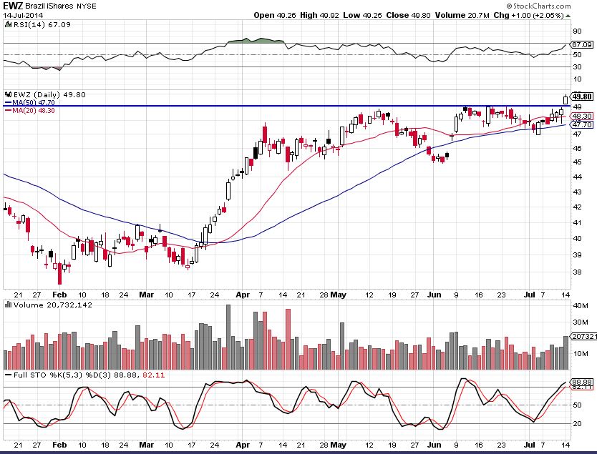597x454 pixels.
Task: Click the red 82.11 stochastic %D value
Action: click(x=153, y=375)
